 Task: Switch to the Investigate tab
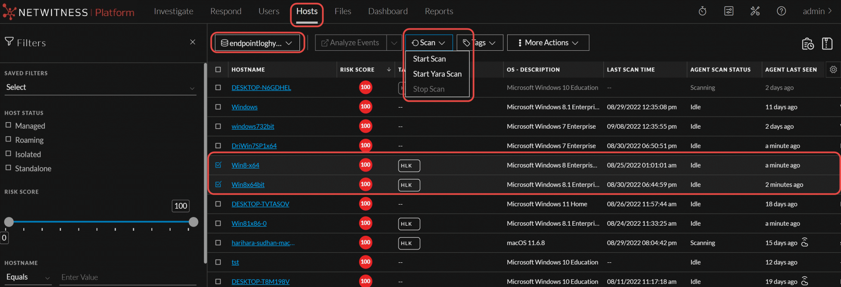pos(173,11)
